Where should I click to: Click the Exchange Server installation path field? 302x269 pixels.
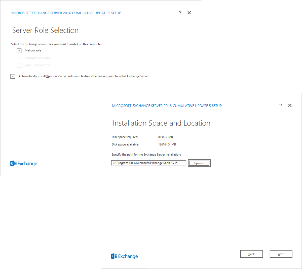tap(149, 163)
